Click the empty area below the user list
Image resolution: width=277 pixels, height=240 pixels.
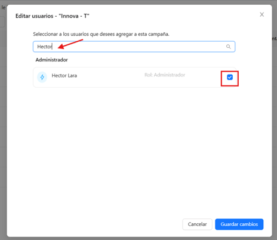point(135,151)
